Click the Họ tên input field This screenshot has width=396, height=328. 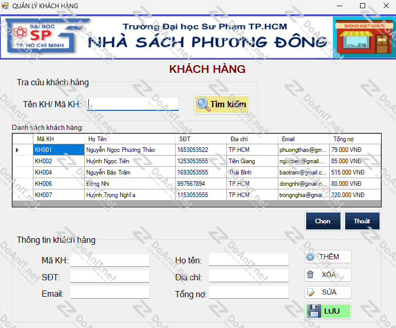coord(249,259)
